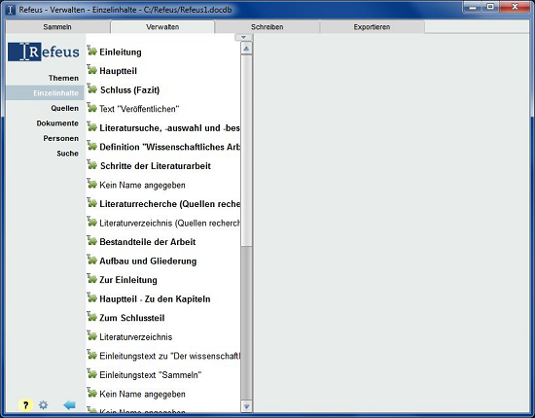This screenshot has height=418, width=535.
Task: Click the icon beside Hauptteil - Zu den Kapiteln
Action: point(91,298)
